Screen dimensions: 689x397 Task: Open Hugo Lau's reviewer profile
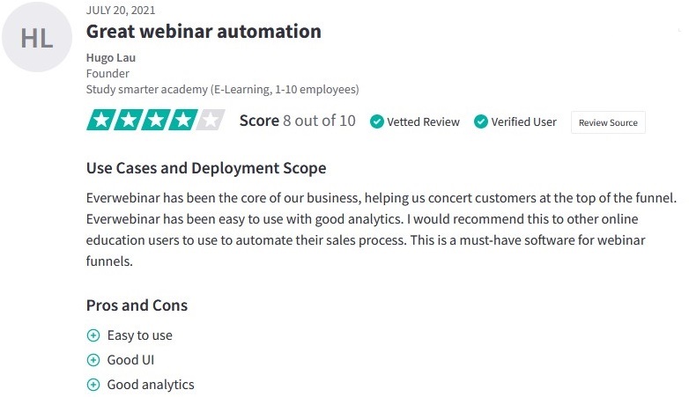(x=111, y=57)
